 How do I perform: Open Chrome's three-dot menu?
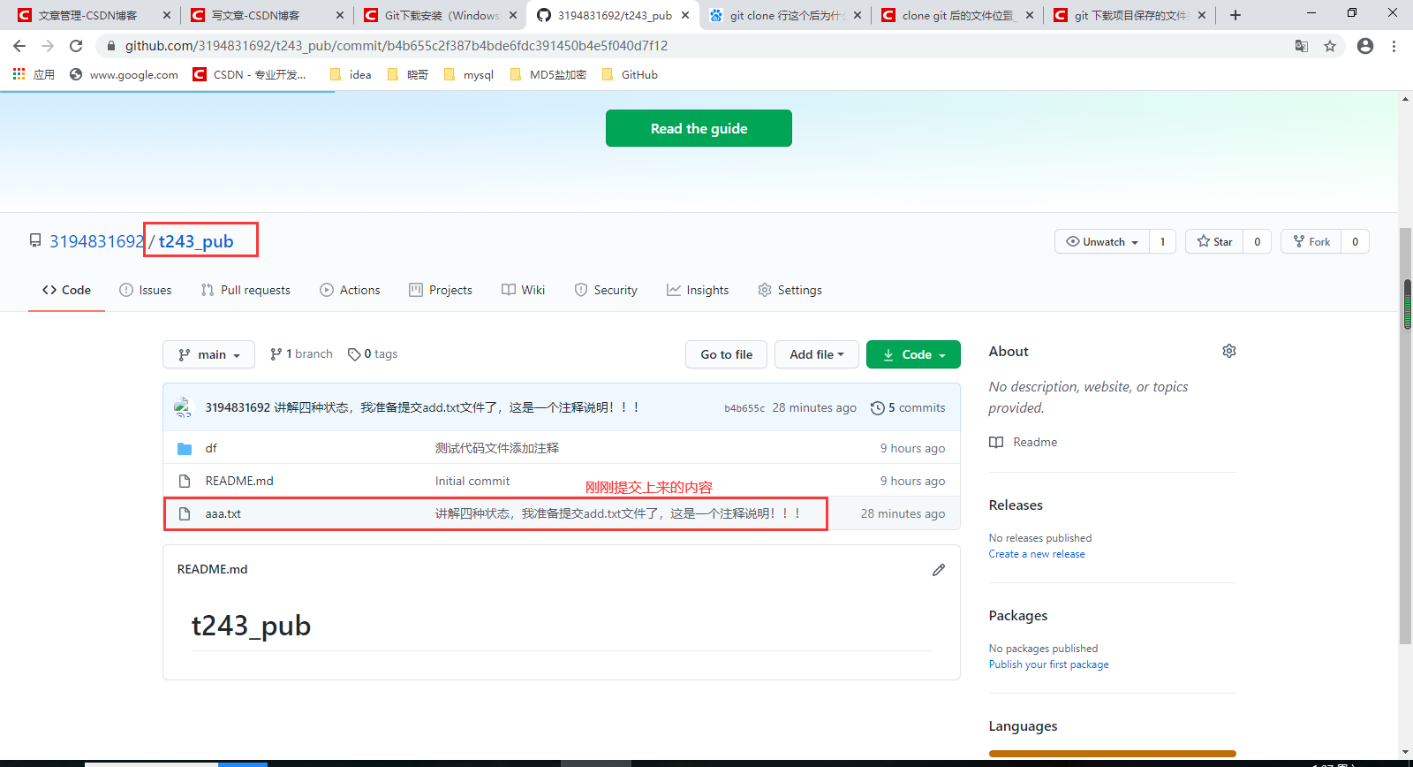(x=1394, y=46)
